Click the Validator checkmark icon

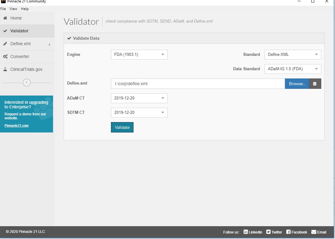[x=5, y=31]
